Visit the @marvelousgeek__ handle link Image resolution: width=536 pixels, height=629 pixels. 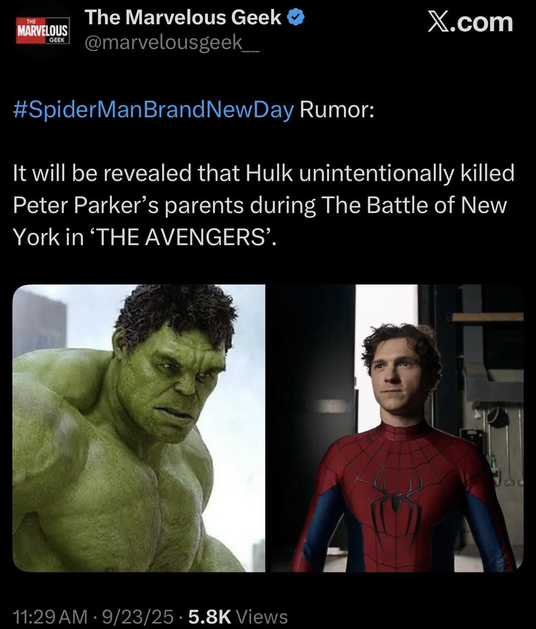172,43
